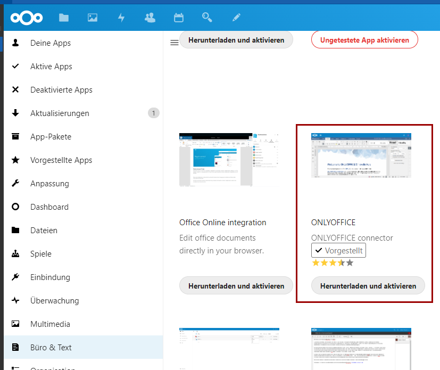Select Deine Apps category

pyautogui.click(x=84, y=43)
